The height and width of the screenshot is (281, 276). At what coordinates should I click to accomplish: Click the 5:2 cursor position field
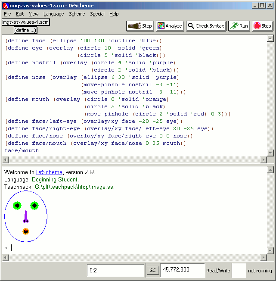point(115,270)
